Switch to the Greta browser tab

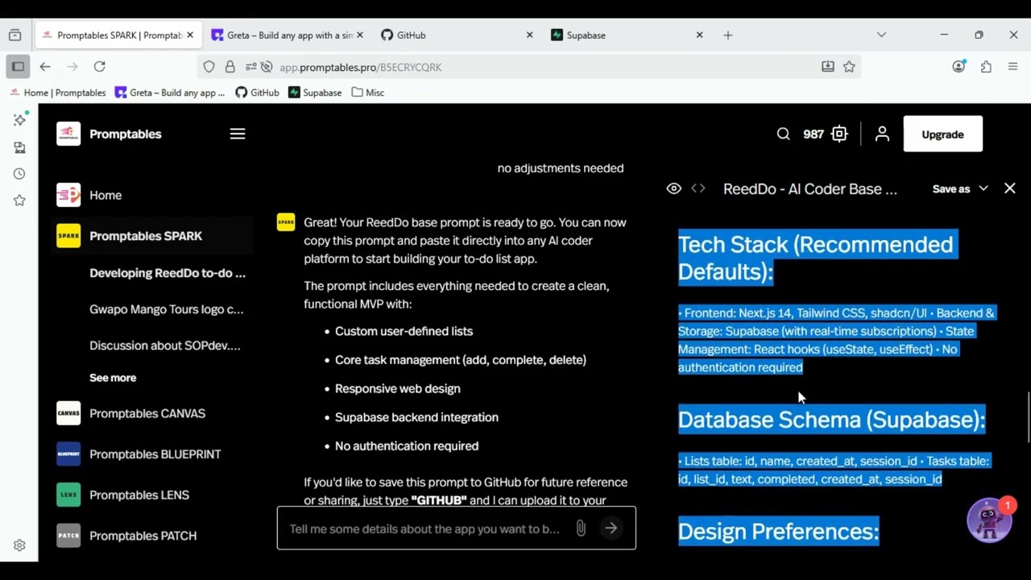pos(288,35)
